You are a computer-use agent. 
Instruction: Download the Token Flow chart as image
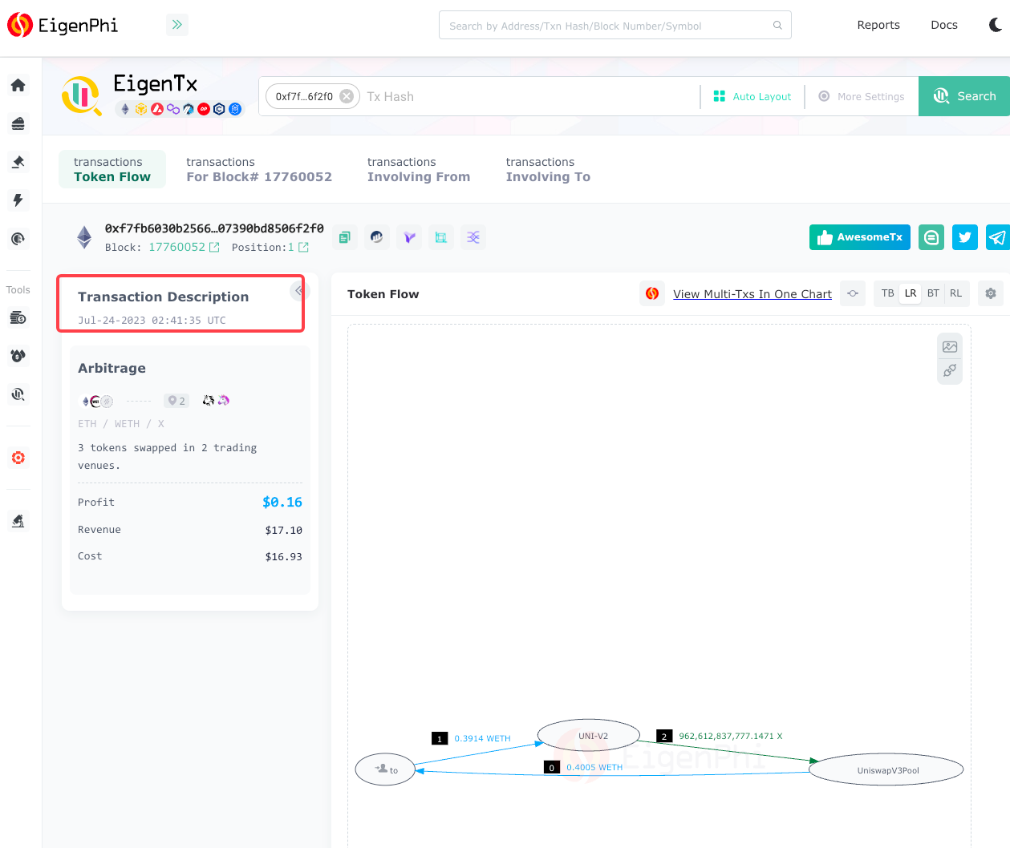tap(950, 346)
